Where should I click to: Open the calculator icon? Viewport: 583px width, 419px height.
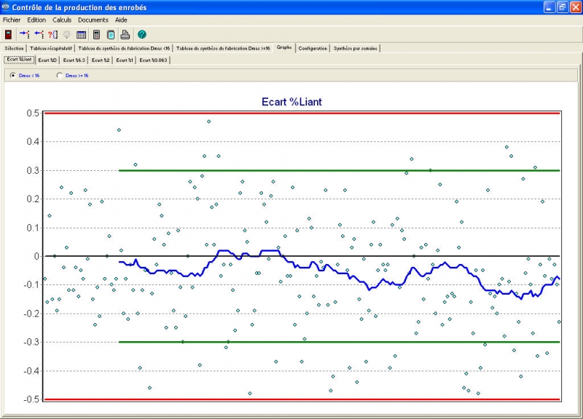pos(96,34)
